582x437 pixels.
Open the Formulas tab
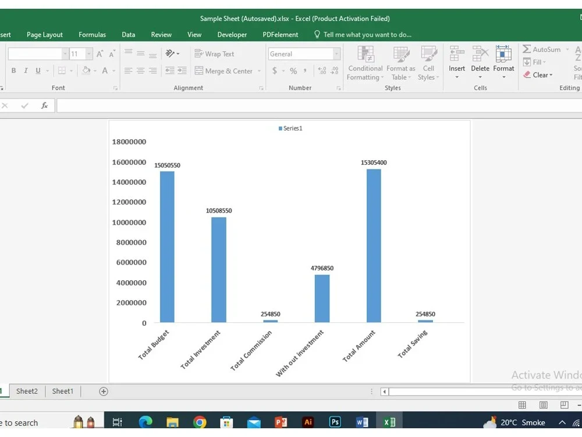click(92, 34)
